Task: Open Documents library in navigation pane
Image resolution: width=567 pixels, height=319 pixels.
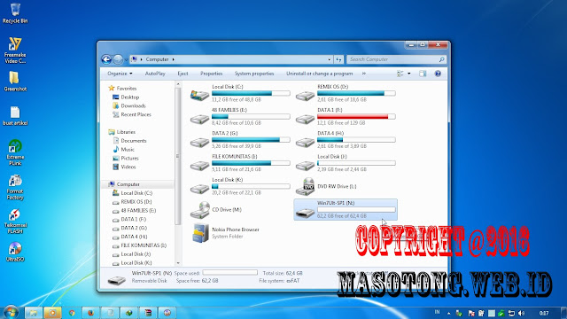Action: 134,141
